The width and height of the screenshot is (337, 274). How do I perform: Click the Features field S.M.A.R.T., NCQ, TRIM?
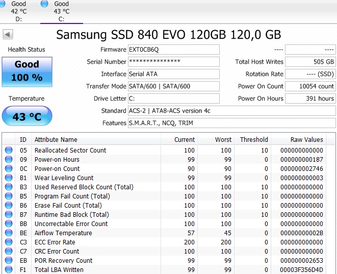point(231,123)
